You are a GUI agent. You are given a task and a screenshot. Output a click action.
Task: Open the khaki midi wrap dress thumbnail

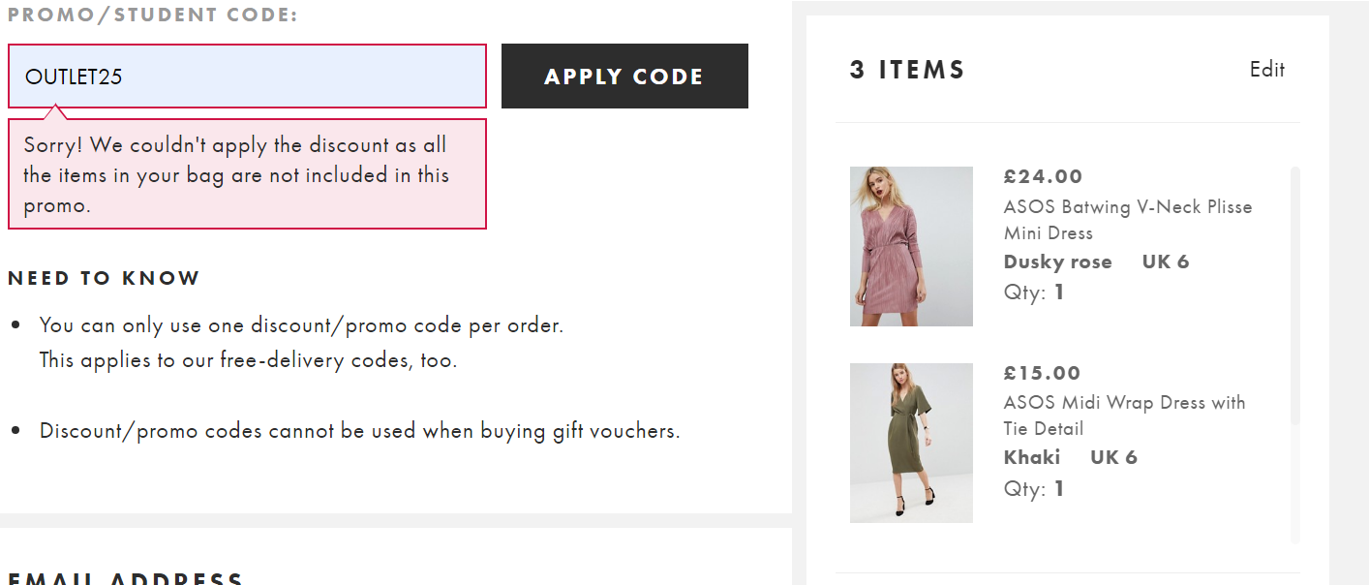[x=911, y=443]
